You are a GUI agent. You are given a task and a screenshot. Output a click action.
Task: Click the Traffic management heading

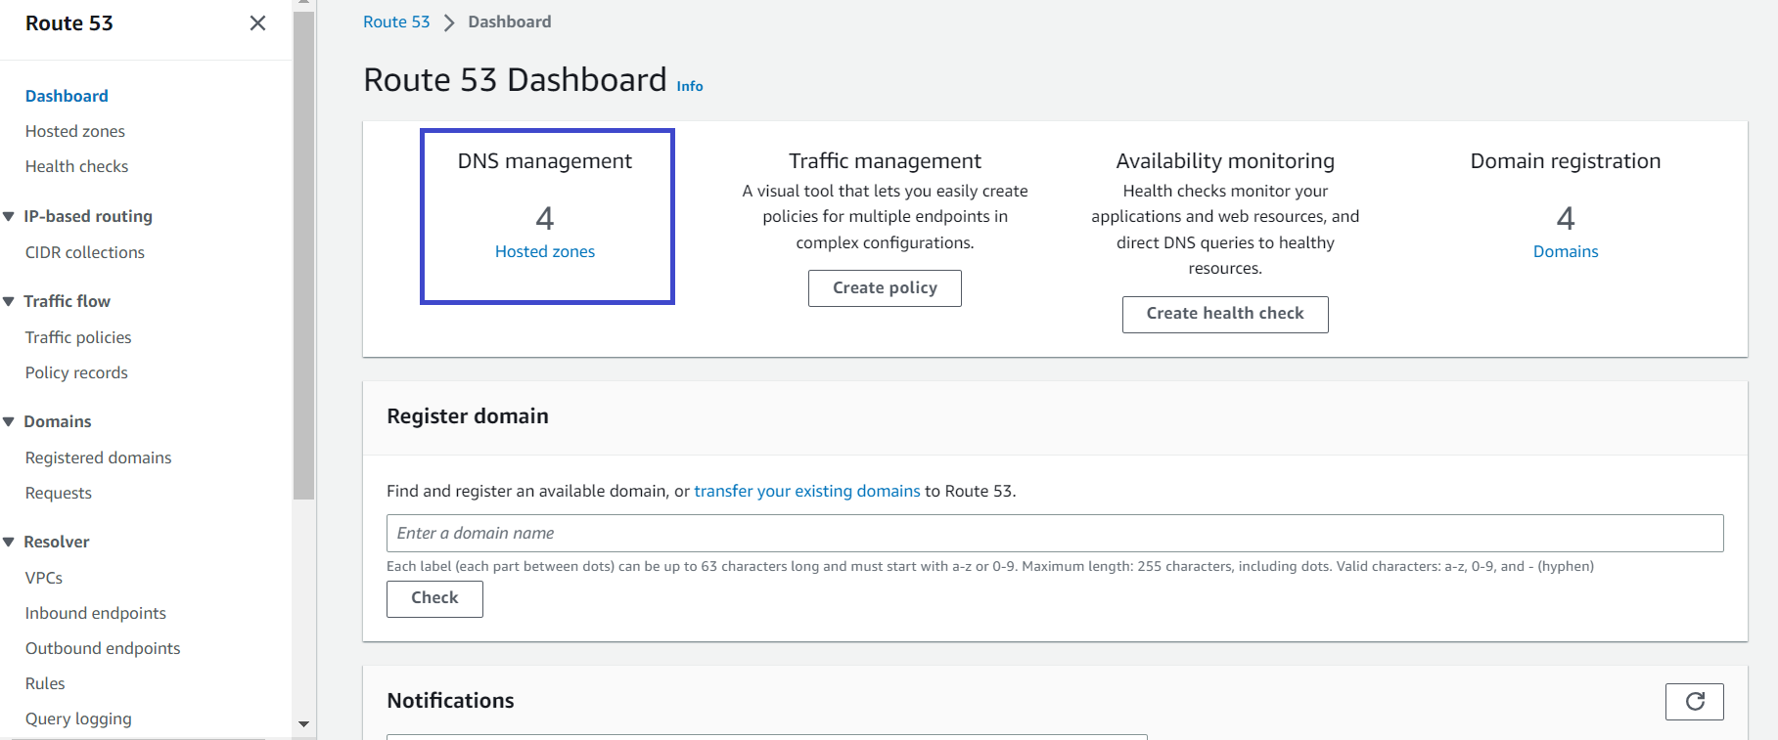point(885,161)
